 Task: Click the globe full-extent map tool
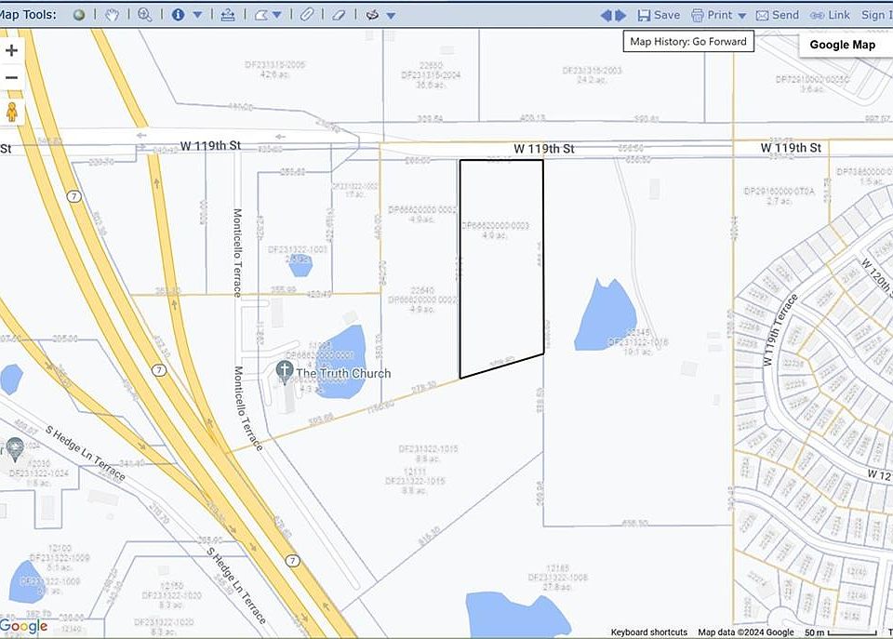click(x=79, y=15)
